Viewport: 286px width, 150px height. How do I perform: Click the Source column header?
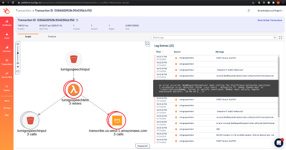(x=177, y=52)
